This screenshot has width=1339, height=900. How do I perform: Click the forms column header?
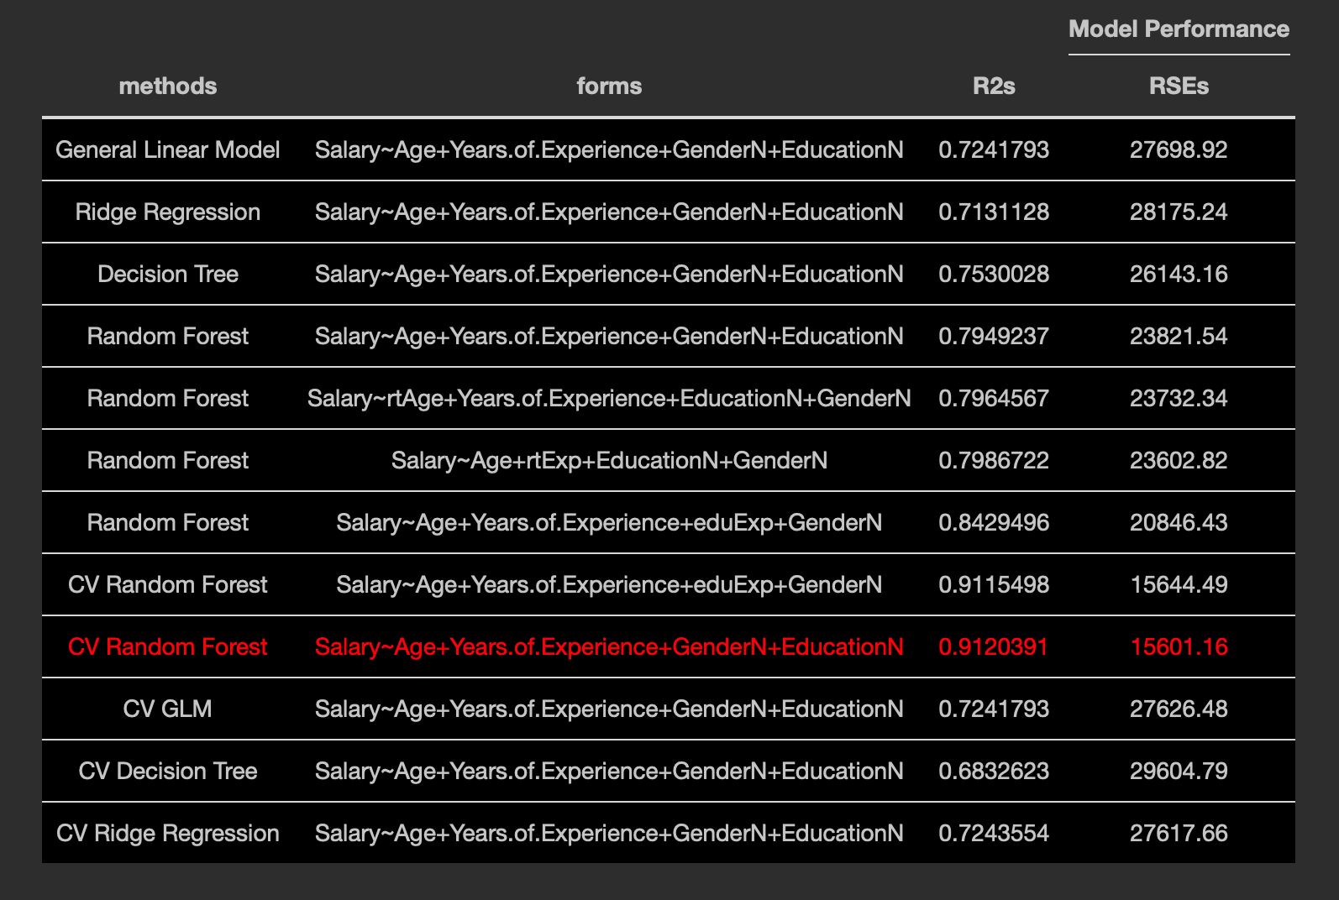click(x=609, y=86)
